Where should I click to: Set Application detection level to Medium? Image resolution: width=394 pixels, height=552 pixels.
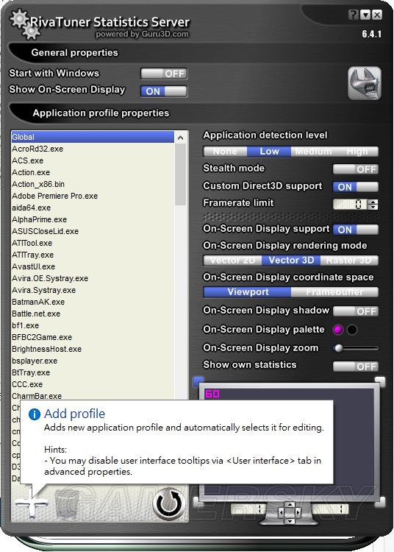pos(313,152)
